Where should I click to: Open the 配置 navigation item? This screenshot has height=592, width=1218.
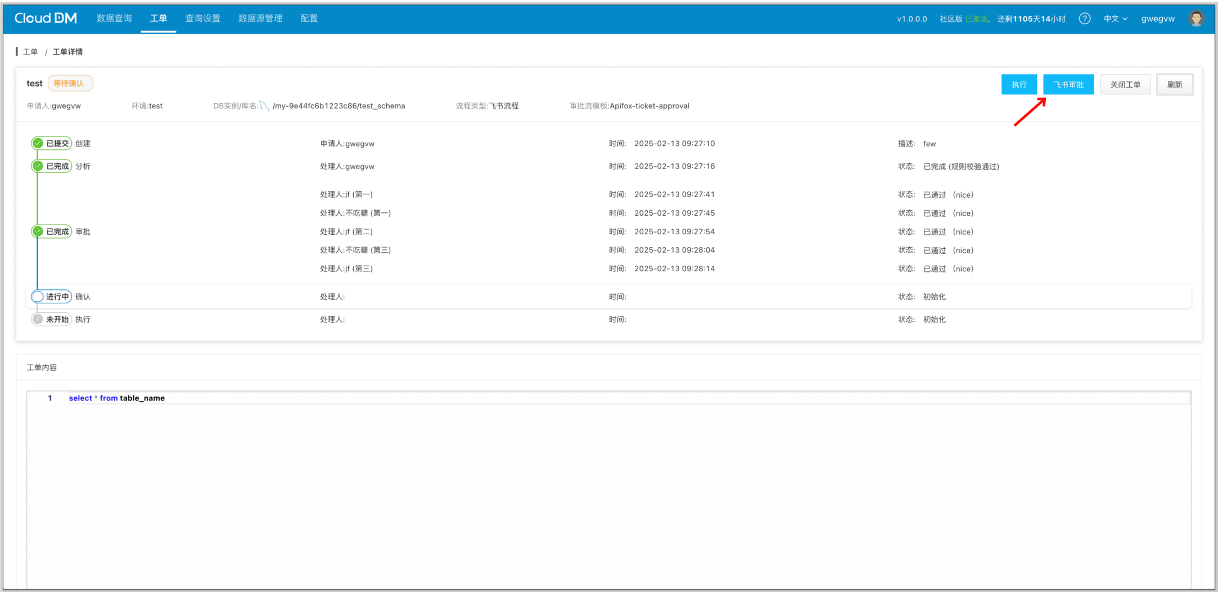click(x=309, y=19)
